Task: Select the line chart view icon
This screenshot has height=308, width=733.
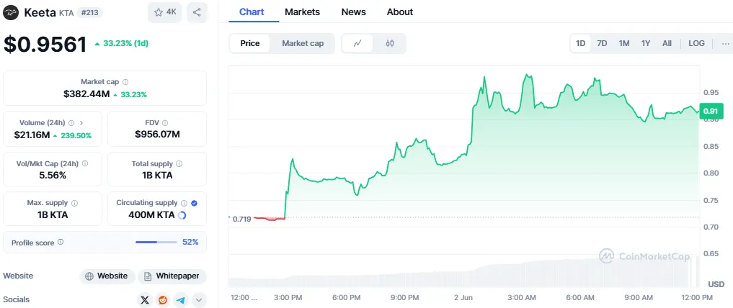Action: point(357,43)
